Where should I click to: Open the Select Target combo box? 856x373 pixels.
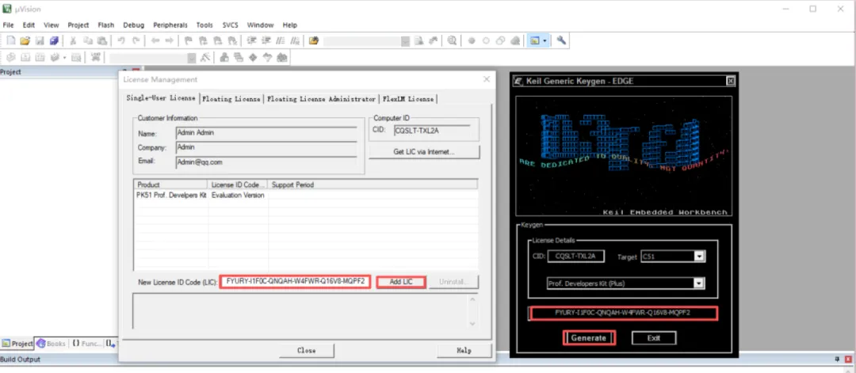click(192, 57)
